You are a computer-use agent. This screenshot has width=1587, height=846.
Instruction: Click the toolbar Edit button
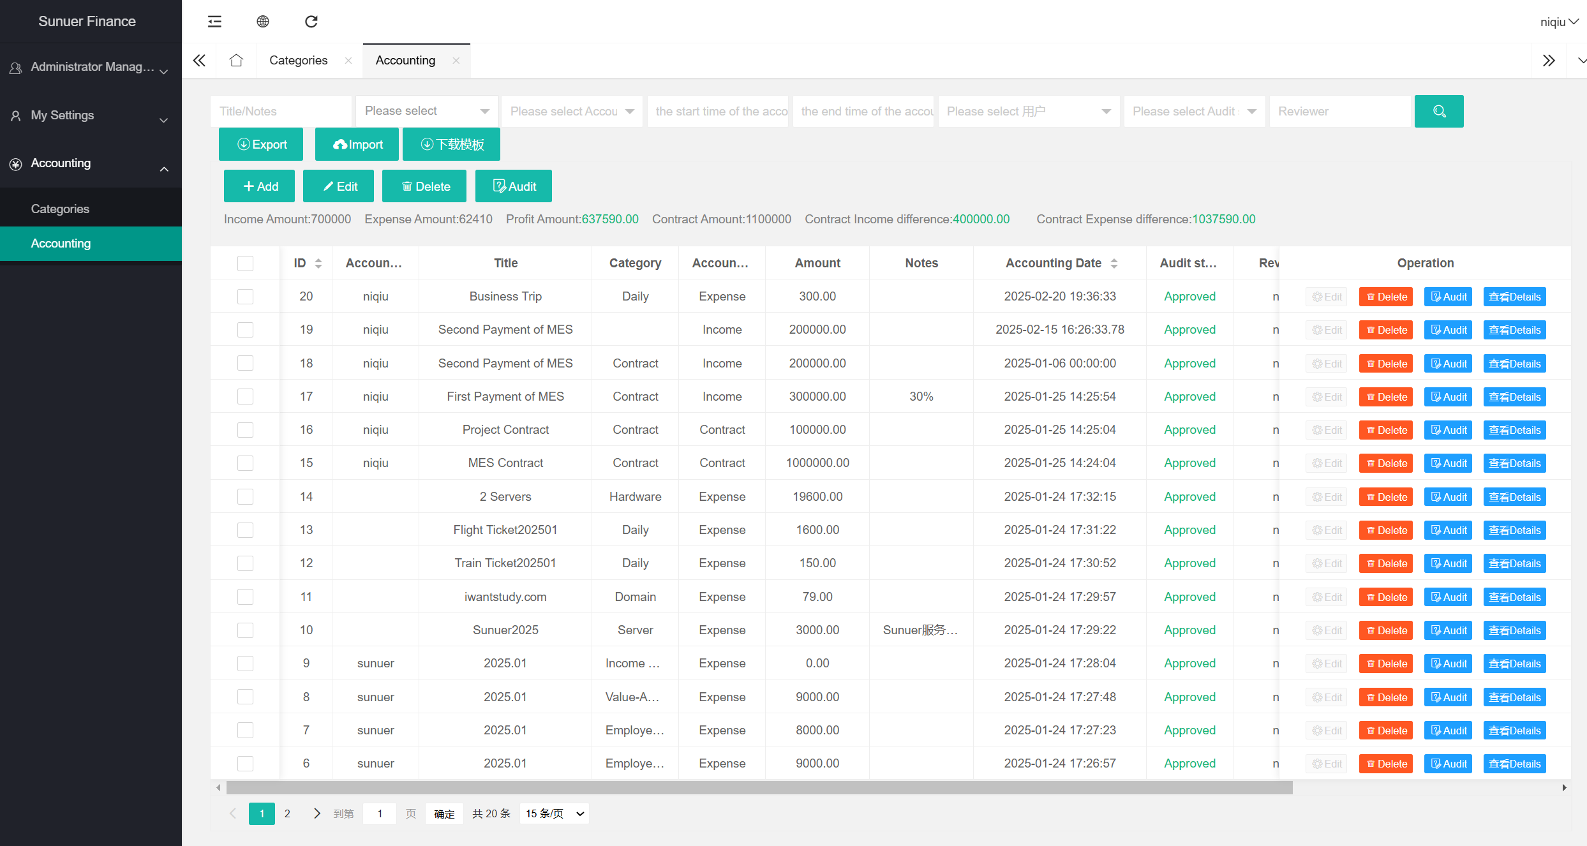click(338, 186)
